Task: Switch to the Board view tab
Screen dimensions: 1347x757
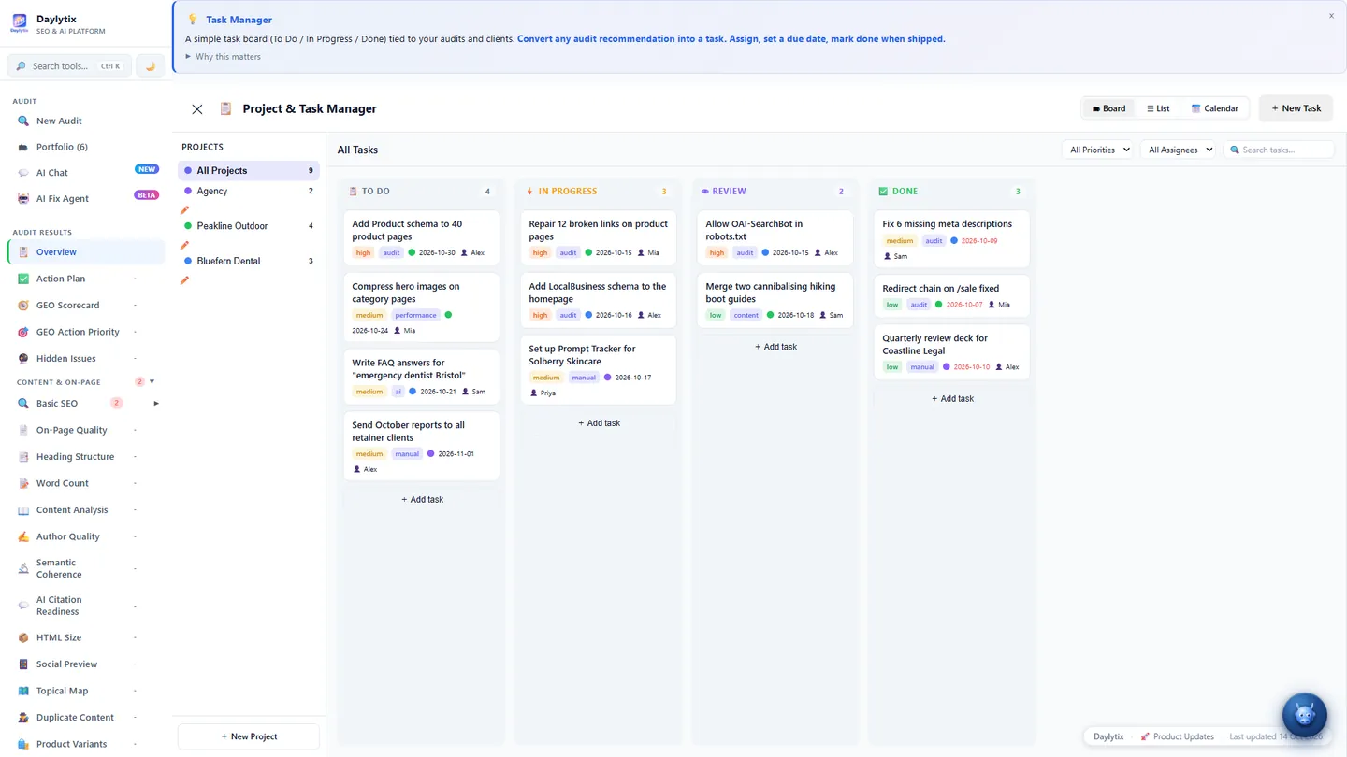Action: click(x=1109, y=108)
